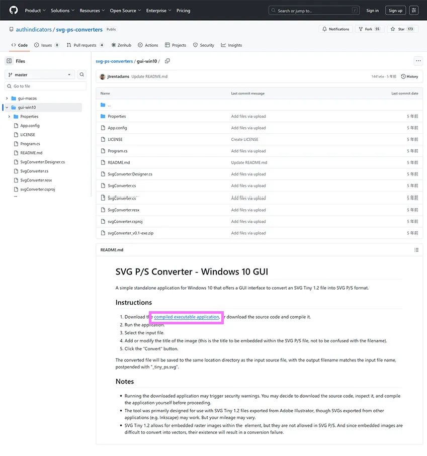Click the commit hash 1441e6e
The width and height of the screenshot is (427, 456).
[378, 76]
